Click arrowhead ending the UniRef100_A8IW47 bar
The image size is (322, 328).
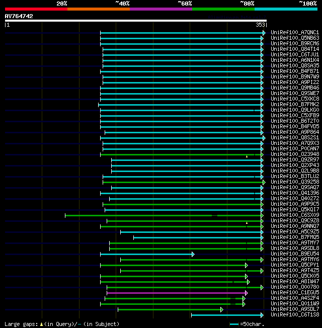[x=249, y=282]
